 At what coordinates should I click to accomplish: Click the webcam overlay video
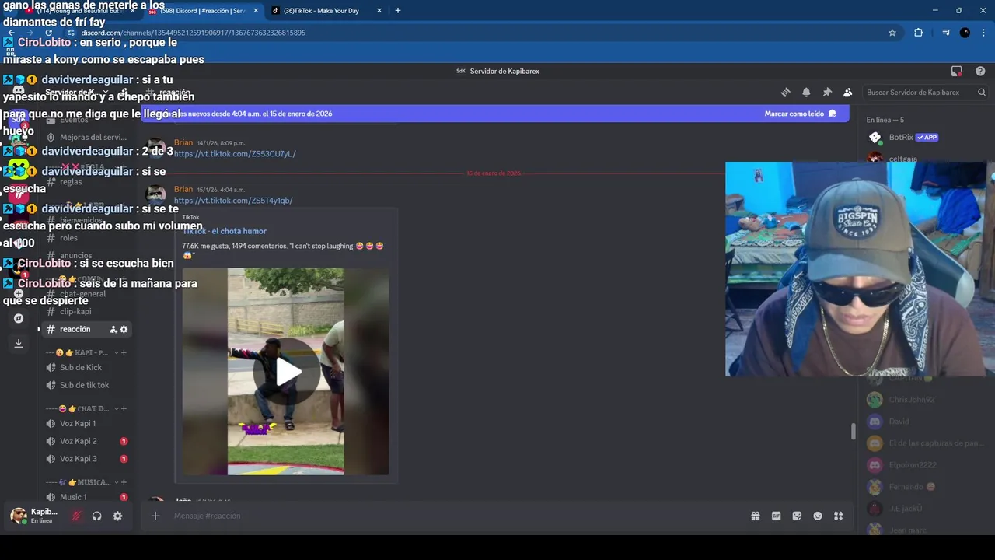coord(860,269)
